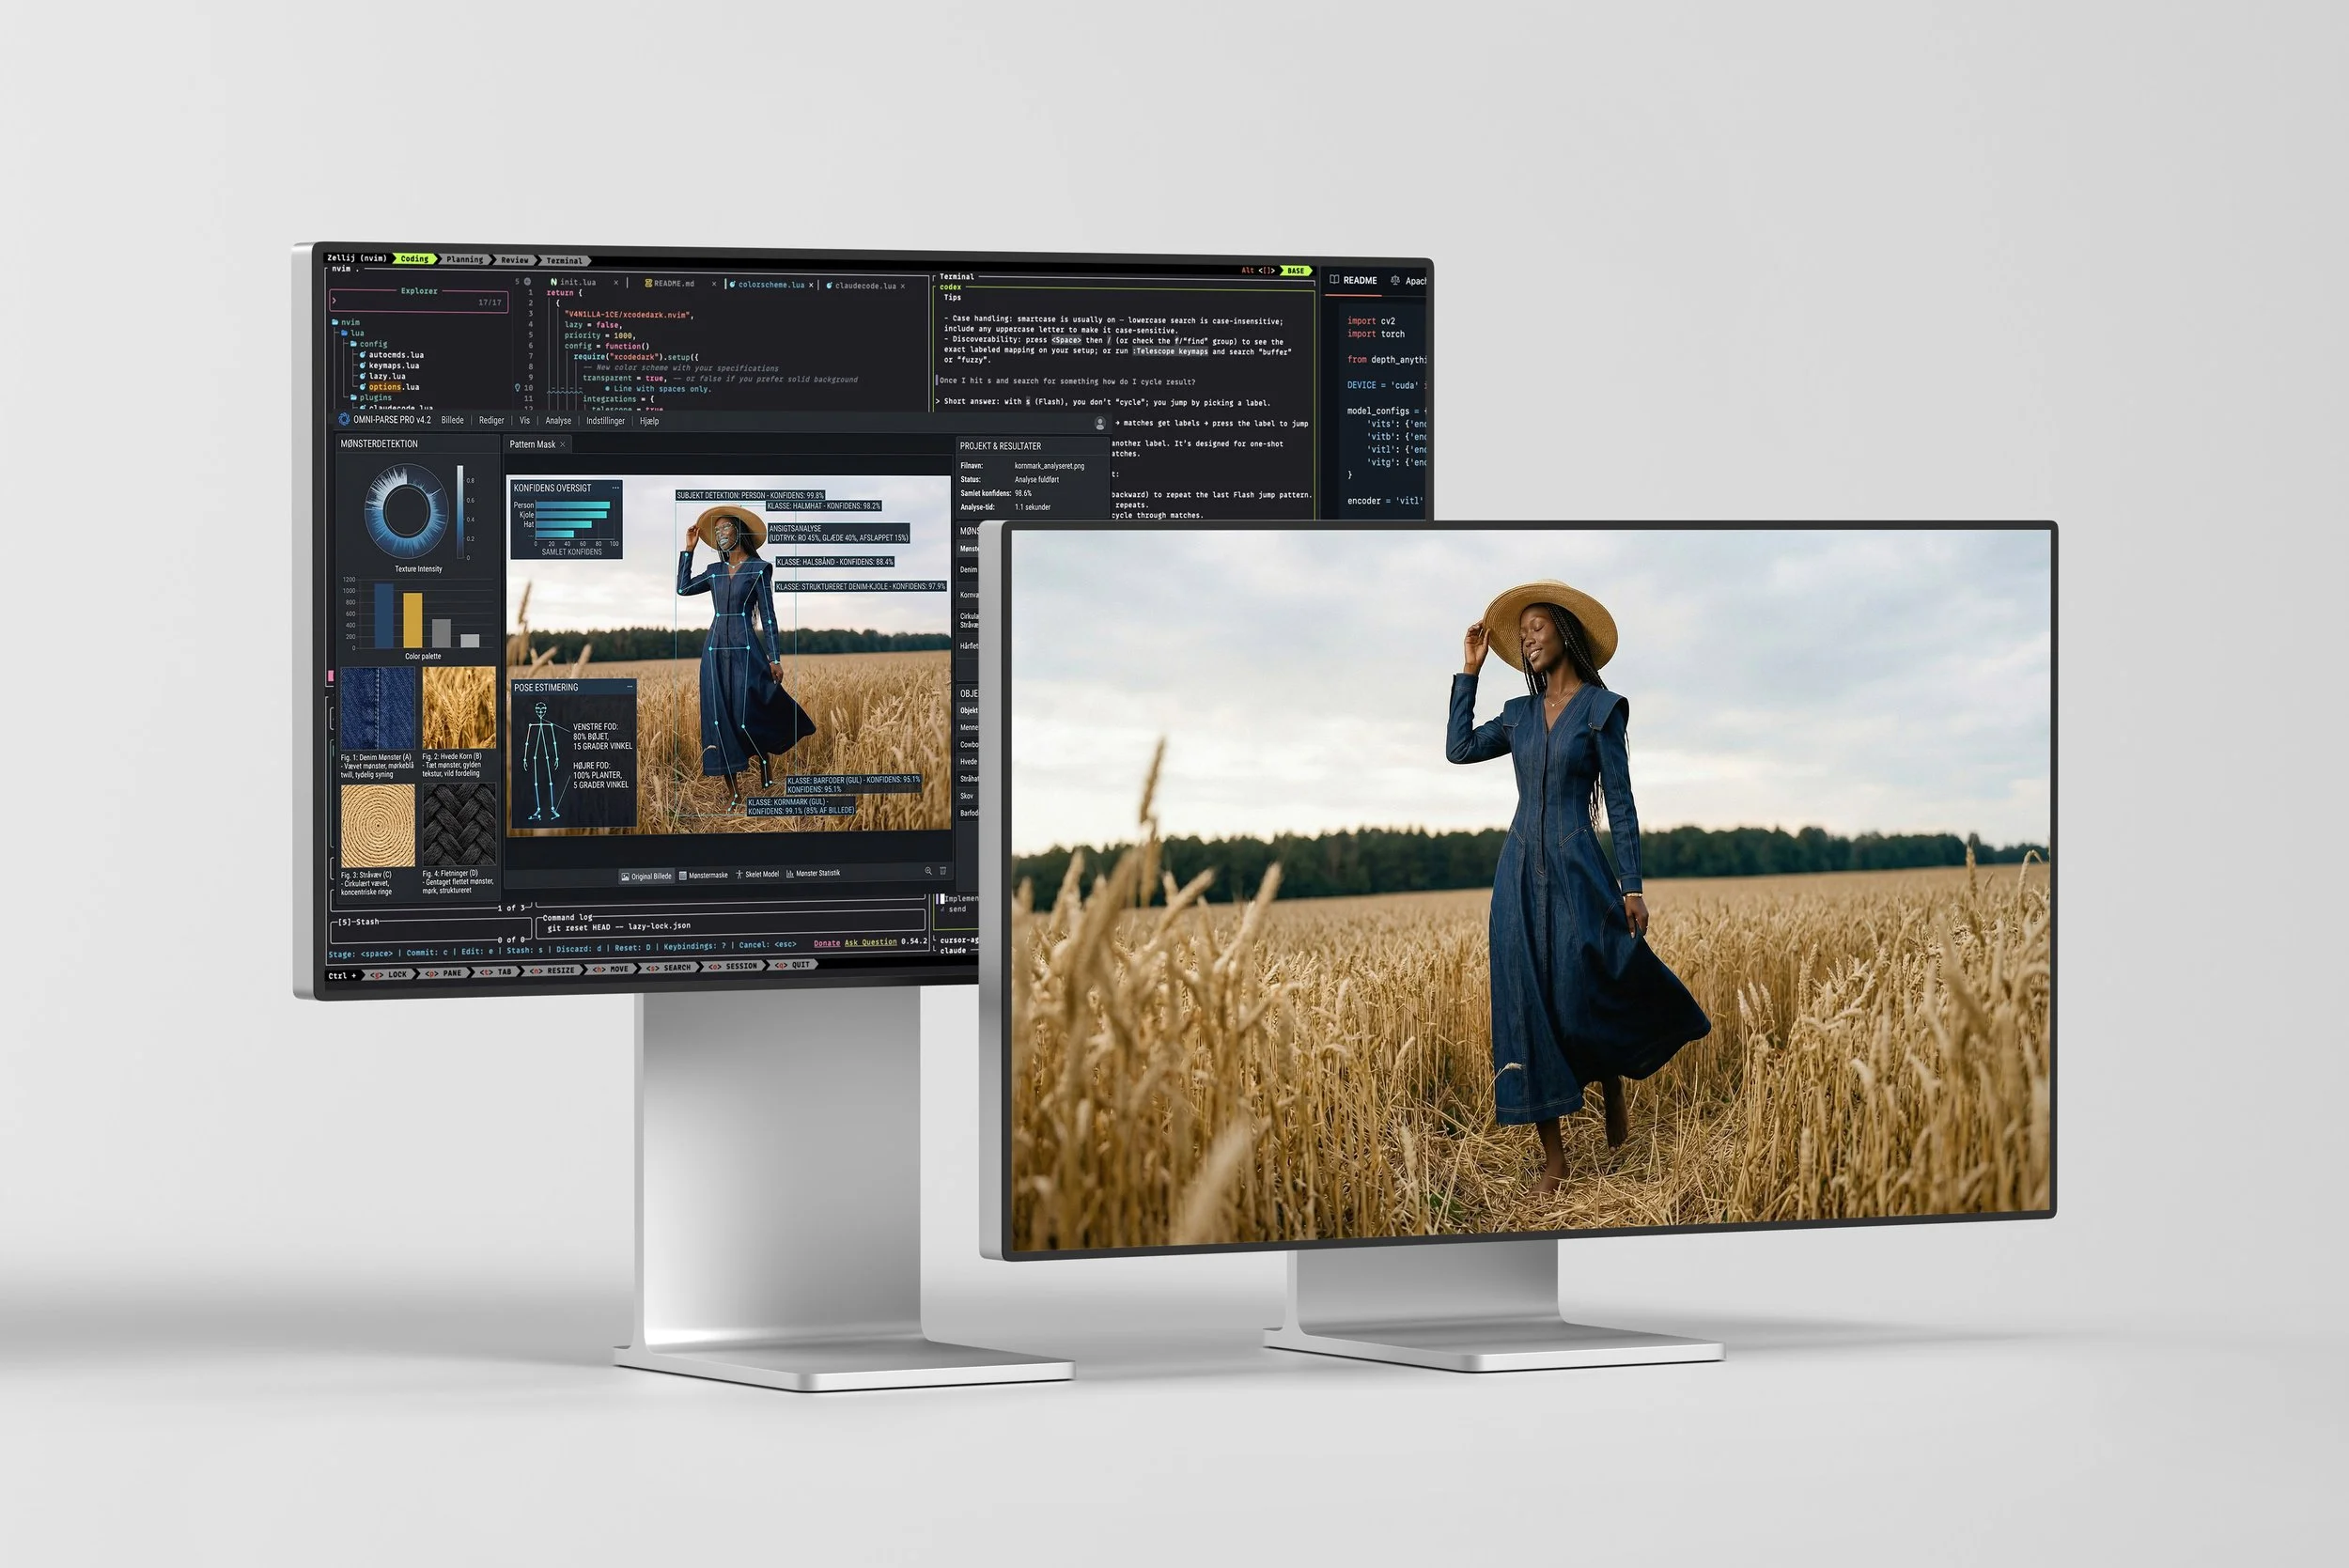Click the scales license icon beside Apache
2349x1568 pixels.
(x=1395, y=281)
